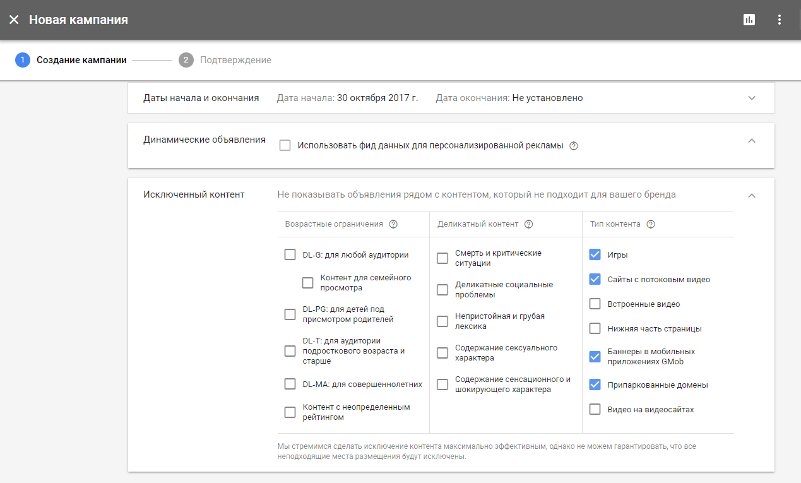Click help icon next to Возрастные ограничения
Viewport: 801px width, 483px height.
pos(393,224)
